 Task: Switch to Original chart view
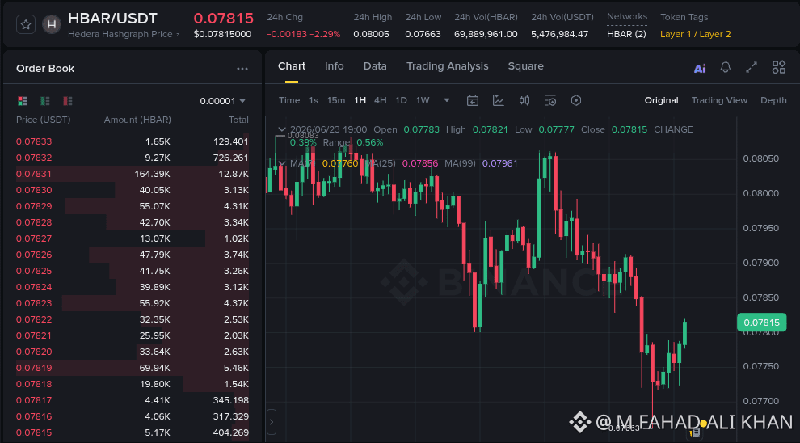[661, 100]
